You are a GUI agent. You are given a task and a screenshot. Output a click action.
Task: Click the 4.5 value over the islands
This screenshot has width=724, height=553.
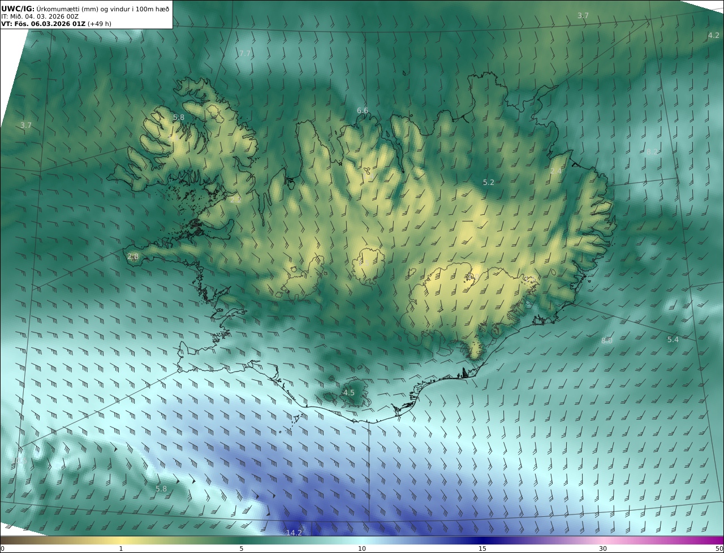[349, 392]
